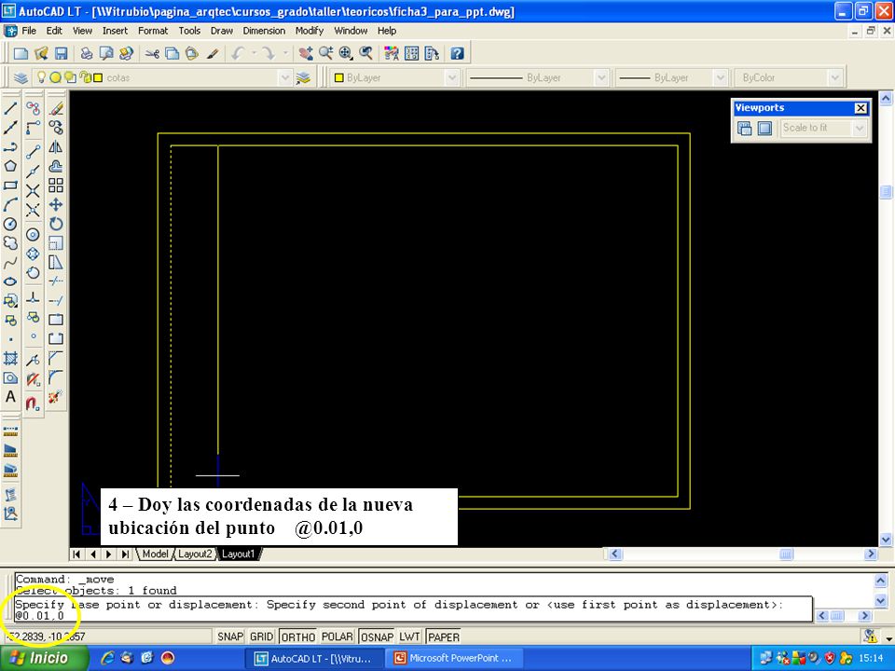Screen dimensions: 895x671
Task: Open the Format menu
Action: click(x=153, y=31)
